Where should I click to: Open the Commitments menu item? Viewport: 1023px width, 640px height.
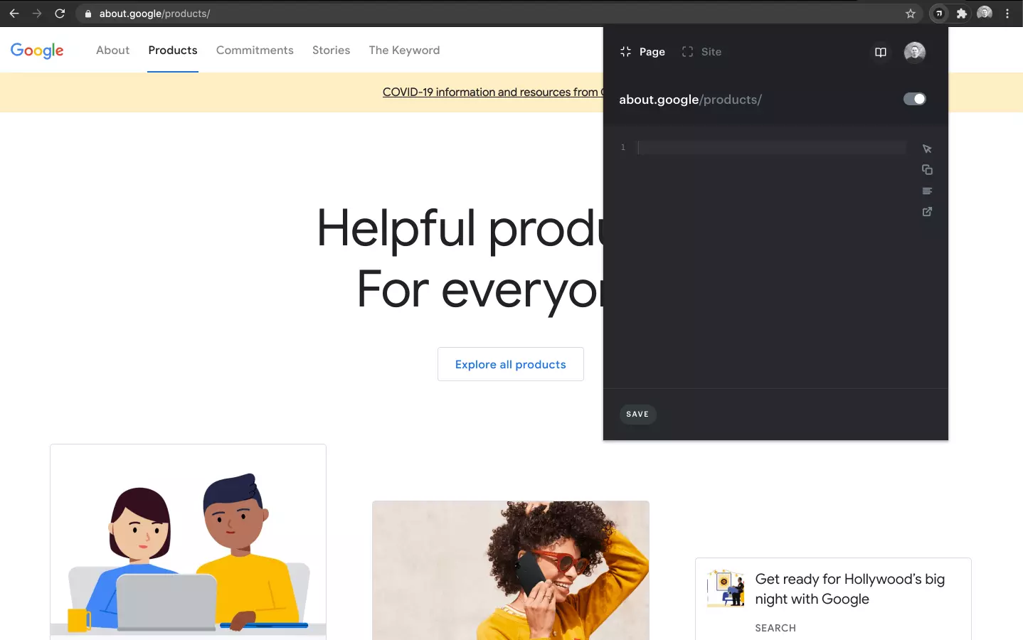point(255,50)
